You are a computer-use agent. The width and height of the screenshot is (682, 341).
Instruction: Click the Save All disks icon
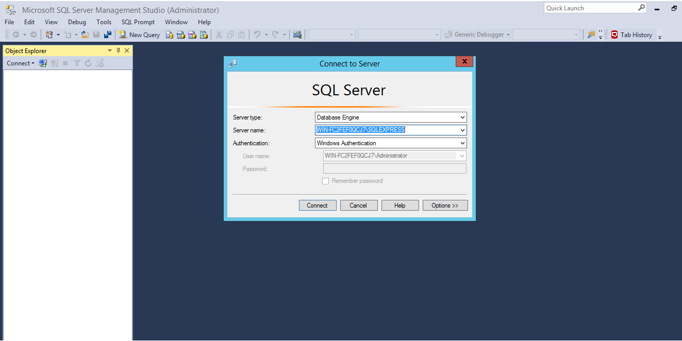[x=108, y=35]
